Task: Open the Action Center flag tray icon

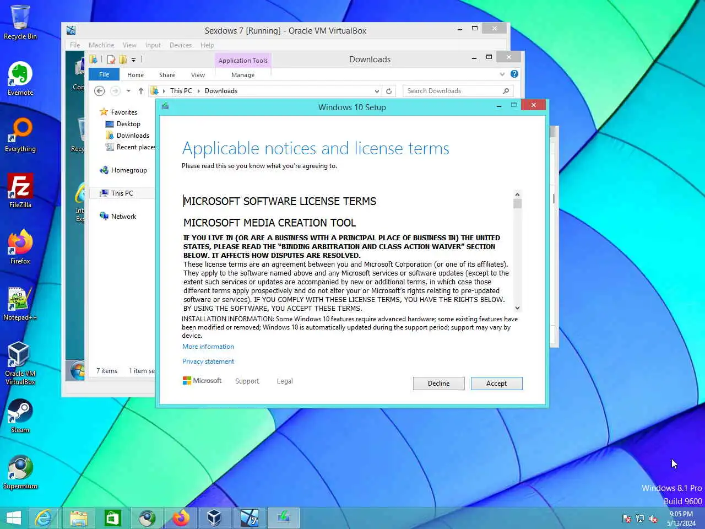Action: (627, 519)
